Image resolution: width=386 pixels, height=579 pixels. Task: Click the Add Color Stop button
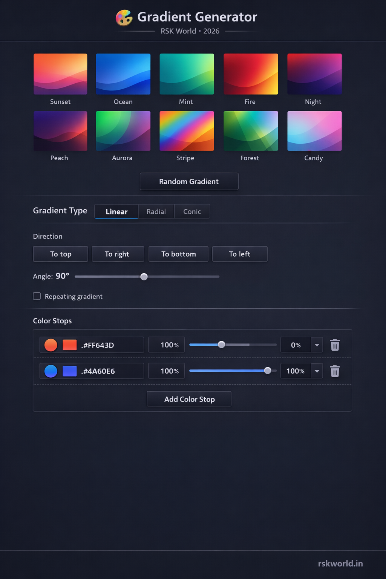click(189, 399)
